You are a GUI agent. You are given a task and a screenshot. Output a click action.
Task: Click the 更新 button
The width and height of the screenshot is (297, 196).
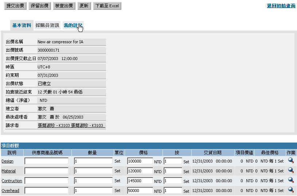click(x=84, y=6)
